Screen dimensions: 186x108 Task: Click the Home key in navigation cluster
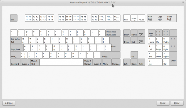(134, 33)
